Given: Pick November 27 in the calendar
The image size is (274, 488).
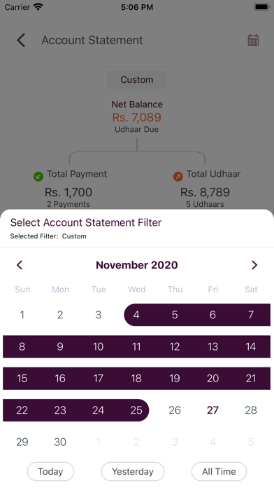Looking at the screenshot, I should pyautogui.click(x=212, y=410).
